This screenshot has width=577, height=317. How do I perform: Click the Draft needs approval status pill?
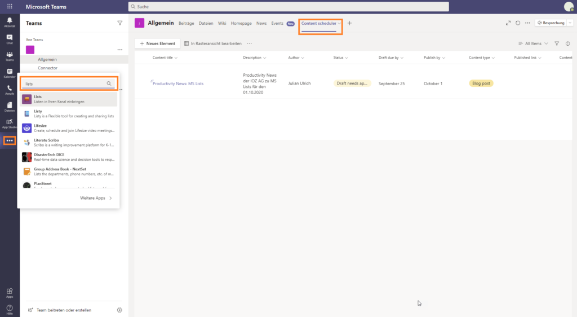(x=352, y=83)
